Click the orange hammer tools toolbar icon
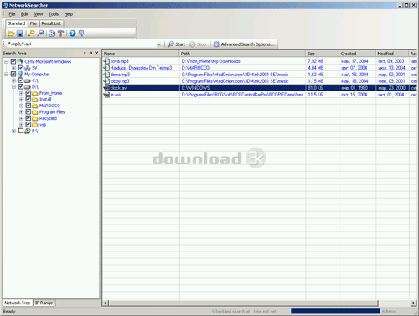 click(x=60, y=34)
